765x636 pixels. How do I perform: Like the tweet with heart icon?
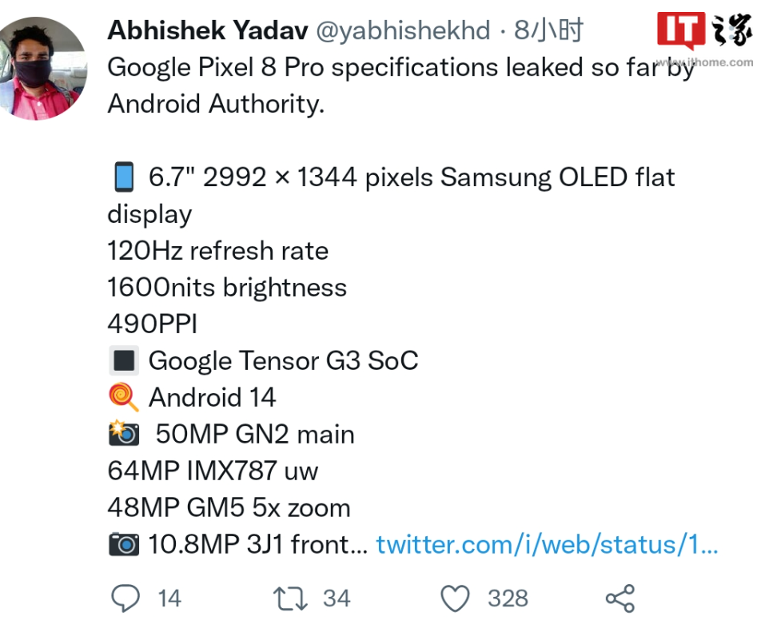click(456, 598)
